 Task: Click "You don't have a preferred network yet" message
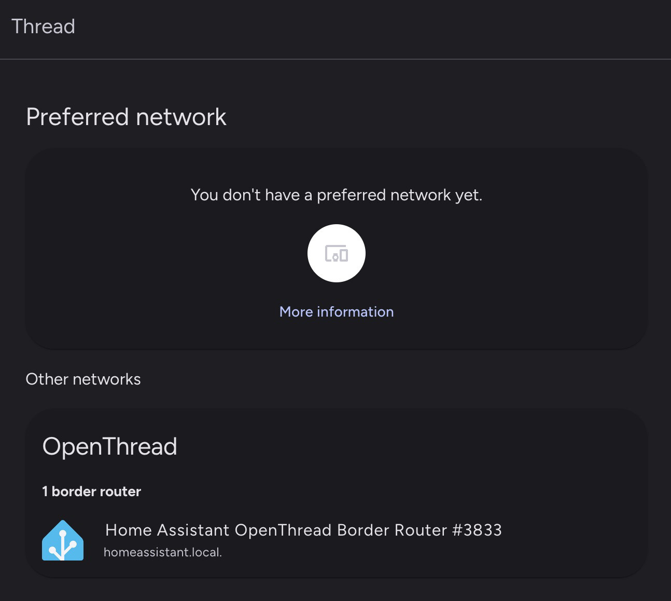coord(336,195)
